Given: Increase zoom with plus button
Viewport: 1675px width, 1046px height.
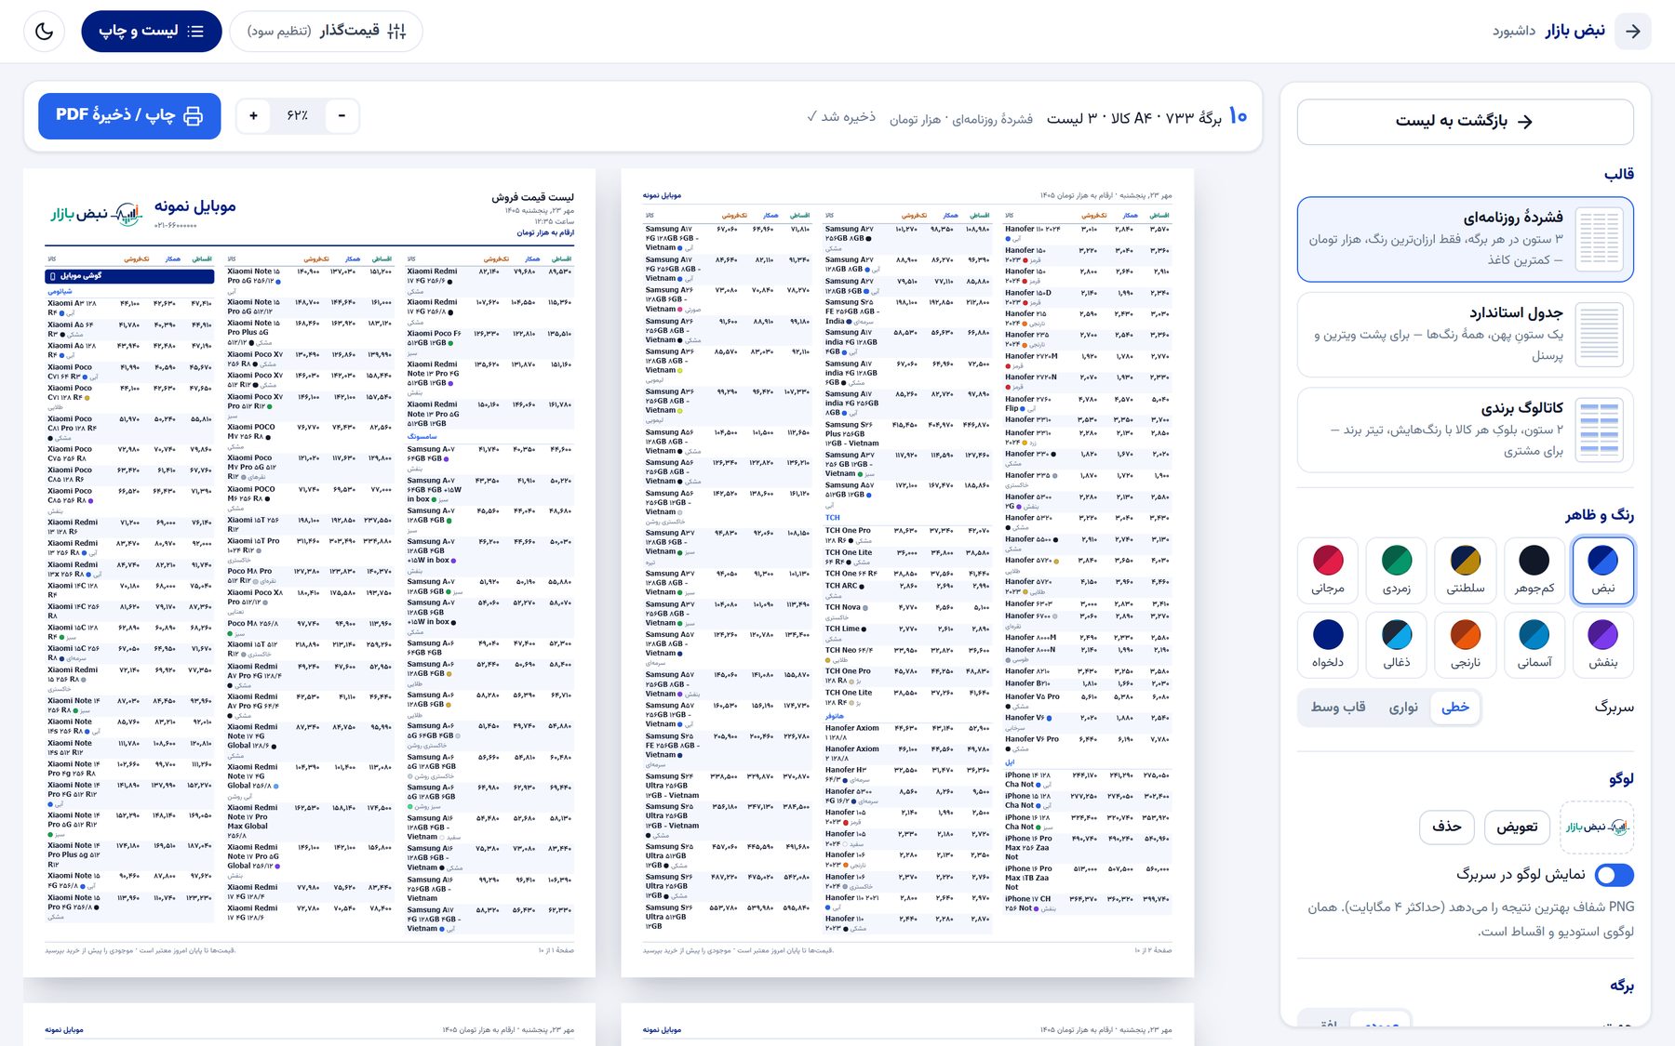Looking at the screenshot, I should (253, 116).
